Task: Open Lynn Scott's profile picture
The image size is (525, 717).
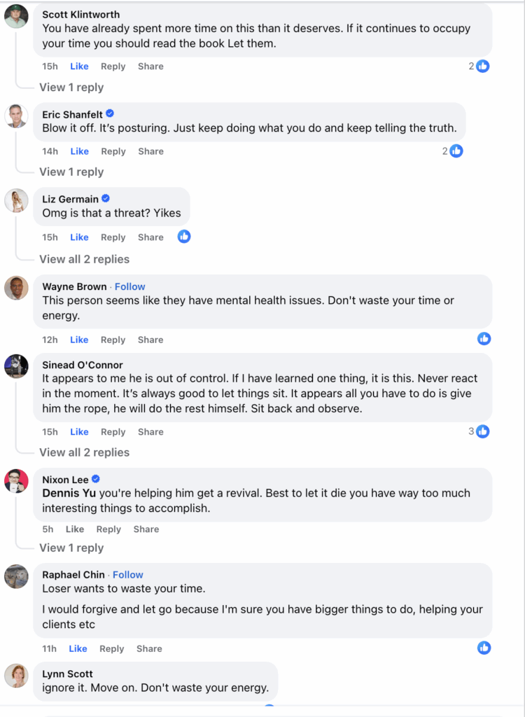Action: click(16, 676)
